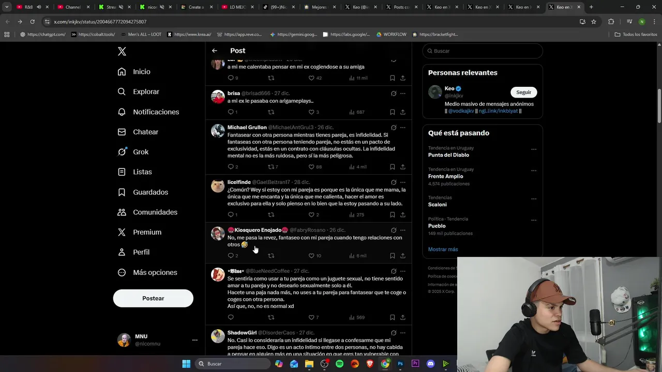This screenshot has height=372, width=662.
Task: Open more options on licelfinde reply
Action: (403, 182)
